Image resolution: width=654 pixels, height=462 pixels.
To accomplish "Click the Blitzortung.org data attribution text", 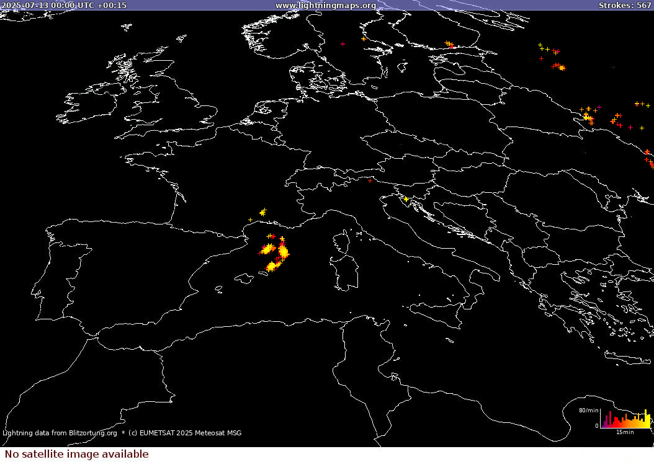I will tap(60, 433).
